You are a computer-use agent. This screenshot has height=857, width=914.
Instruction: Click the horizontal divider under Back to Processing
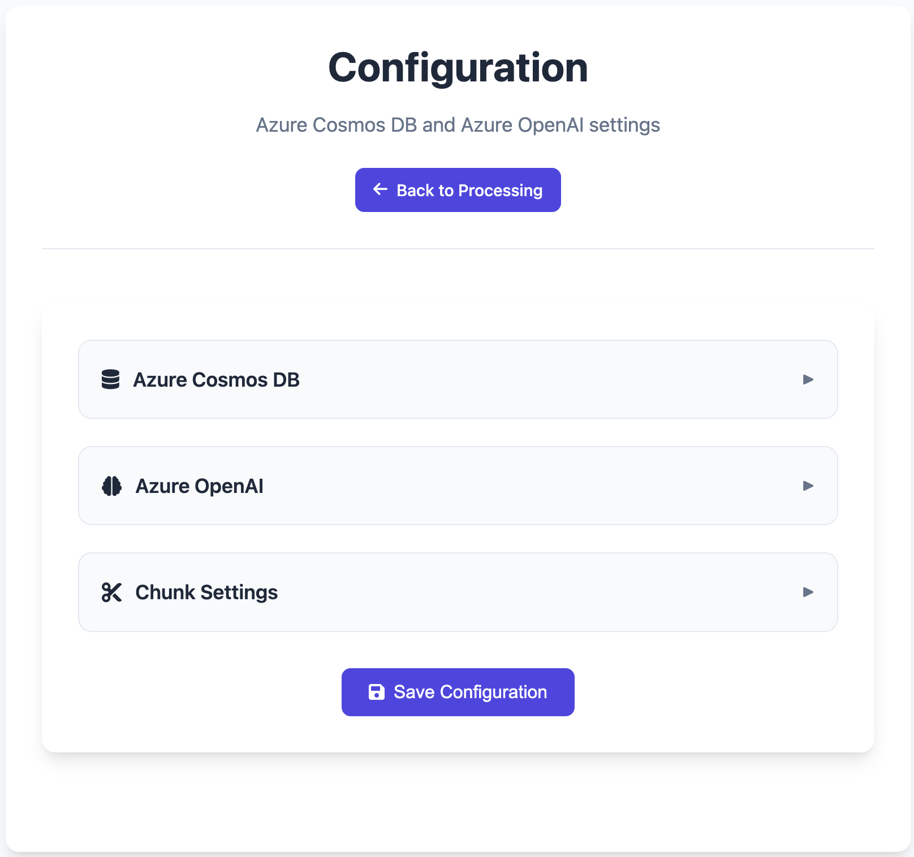pyautogui.click(x=458, y=249)
